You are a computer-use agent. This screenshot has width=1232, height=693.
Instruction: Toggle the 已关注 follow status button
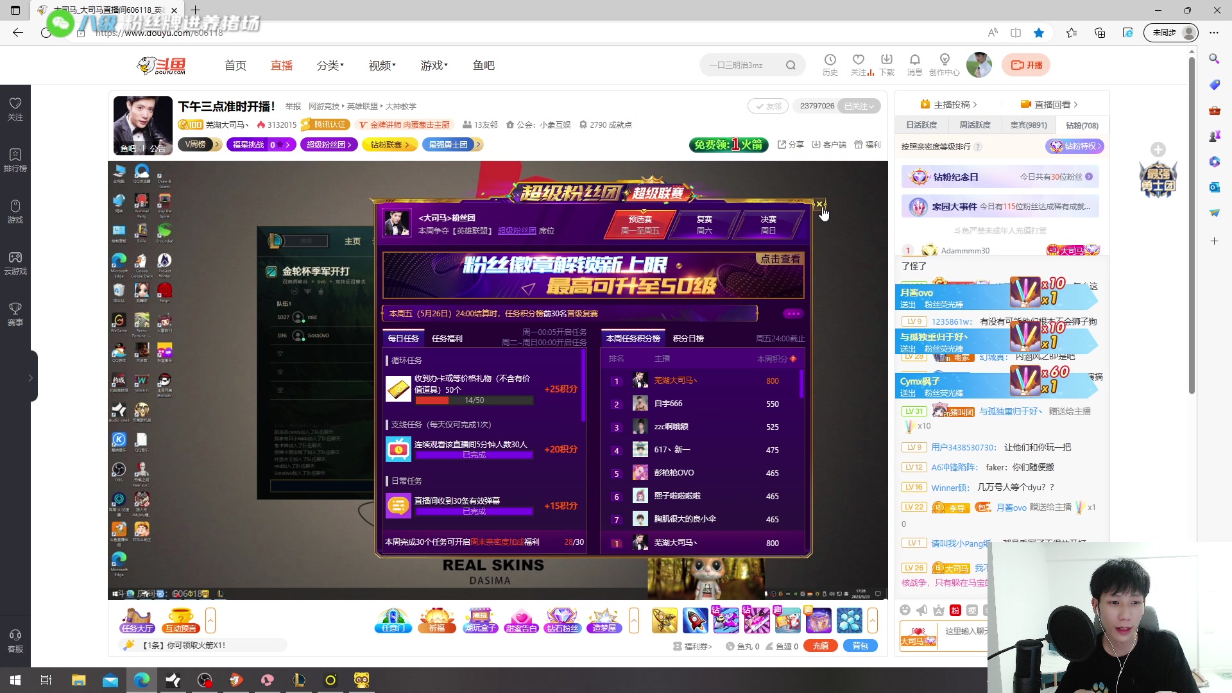click(860, 106)
